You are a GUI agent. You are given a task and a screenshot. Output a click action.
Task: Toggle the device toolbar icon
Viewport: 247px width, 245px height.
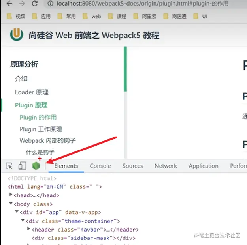(22, 166)
